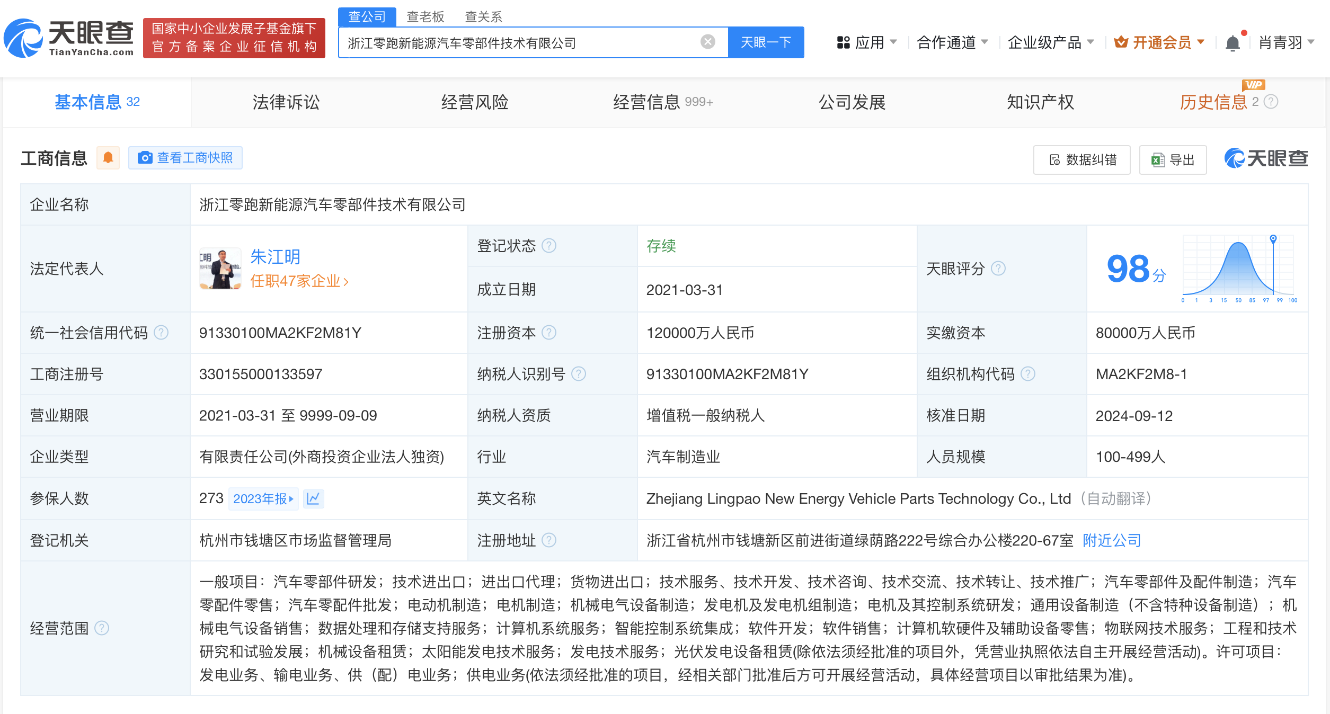Click help icon beside 注册地址
This screenshot has width=1330, height=714.
point(549,540)
